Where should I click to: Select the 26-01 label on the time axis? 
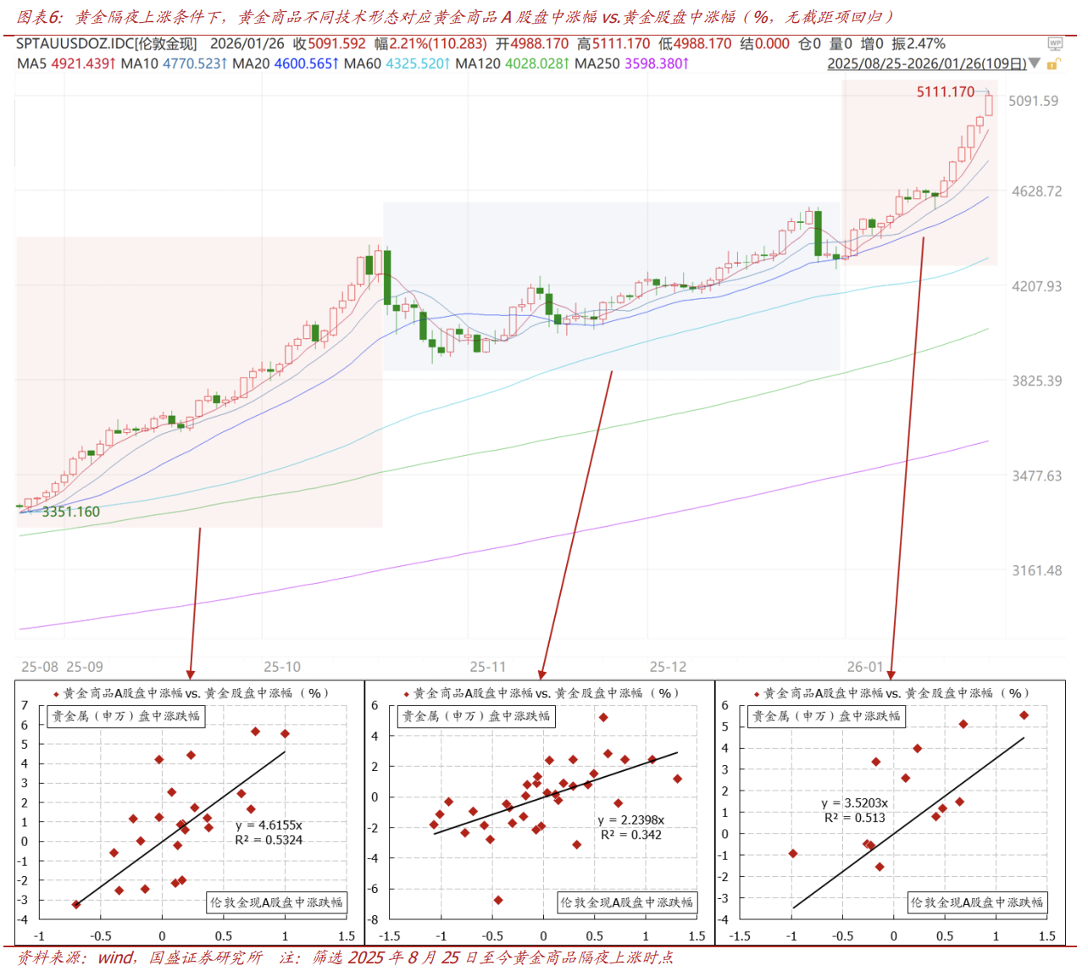click(865, 667)
